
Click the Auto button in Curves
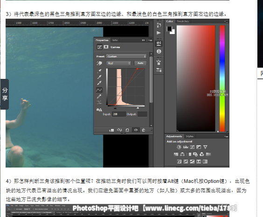pos(140,63)
